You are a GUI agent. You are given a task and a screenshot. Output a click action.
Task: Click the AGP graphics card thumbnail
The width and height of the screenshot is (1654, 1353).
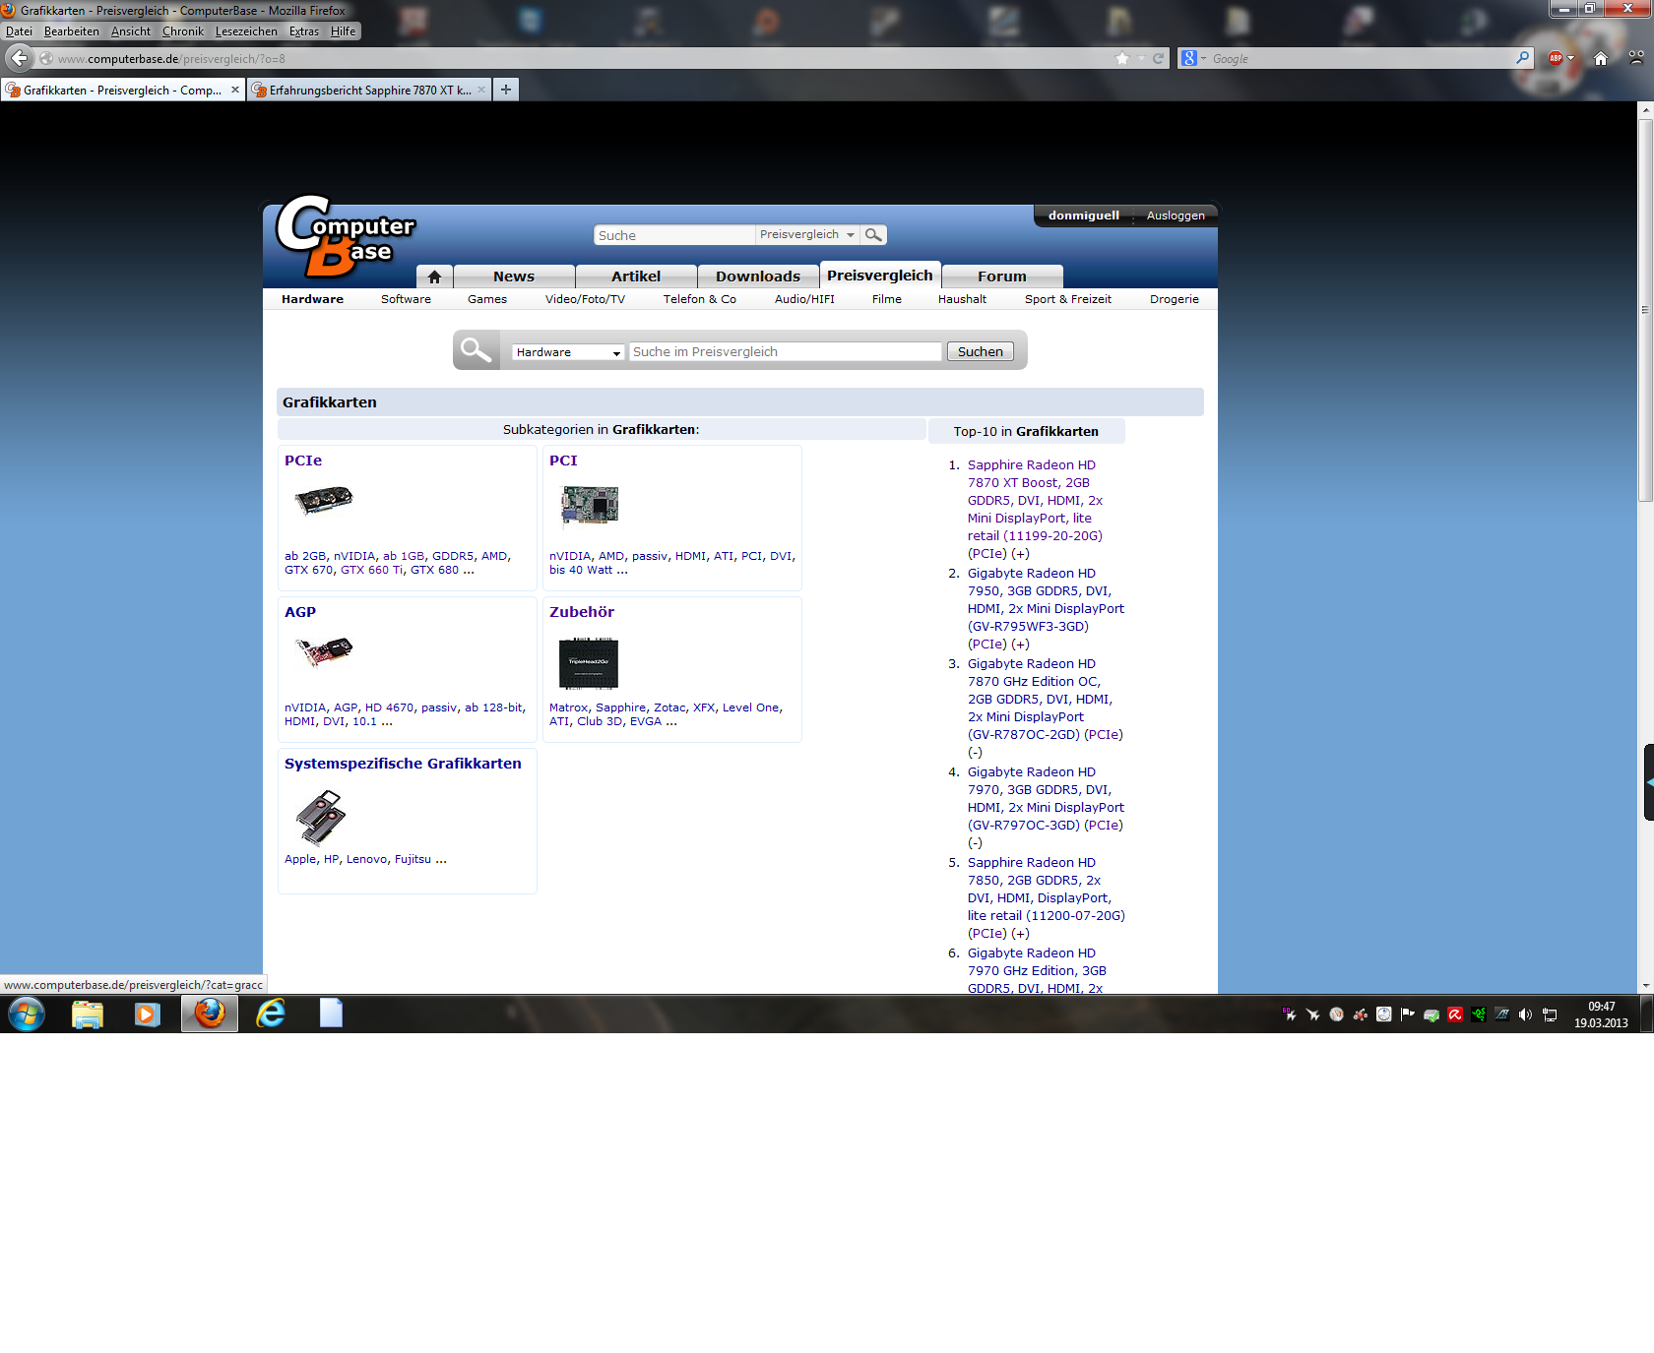click(323, 650)
